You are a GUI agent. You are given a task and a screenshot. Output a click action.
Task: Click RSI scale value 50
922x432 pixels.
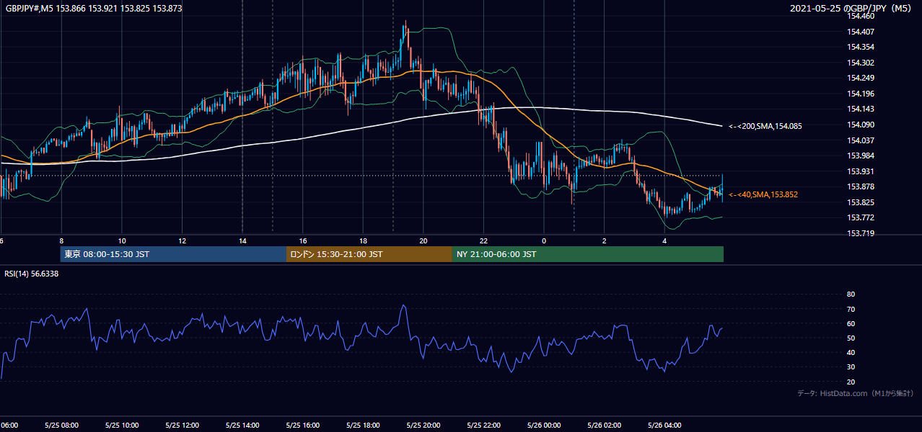click(x=851, y=338)
